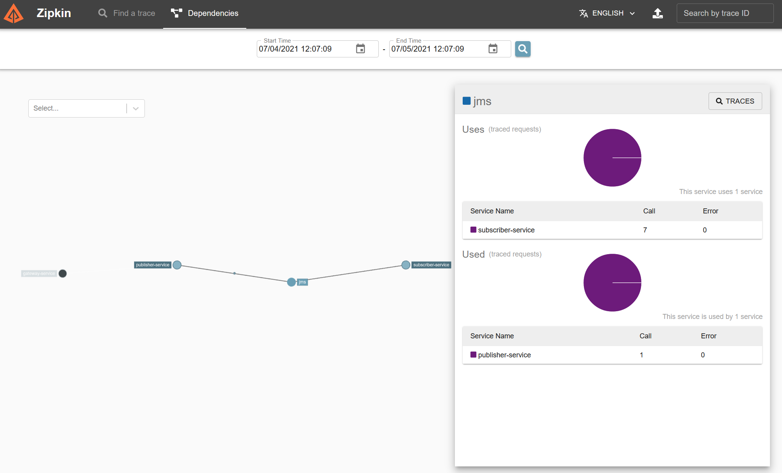Click the TRACES button
The image size is (782, 473).
coord(735,101)
